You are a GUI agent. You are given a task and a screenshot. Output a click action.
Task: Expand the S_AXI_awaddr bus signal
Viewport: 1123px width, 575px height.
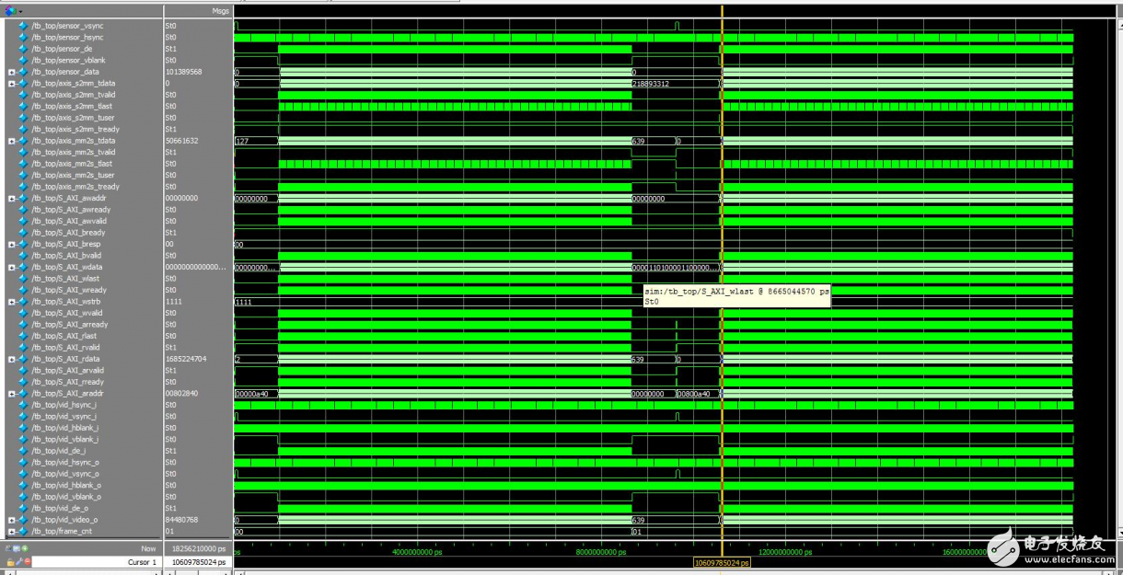(11, 199)
